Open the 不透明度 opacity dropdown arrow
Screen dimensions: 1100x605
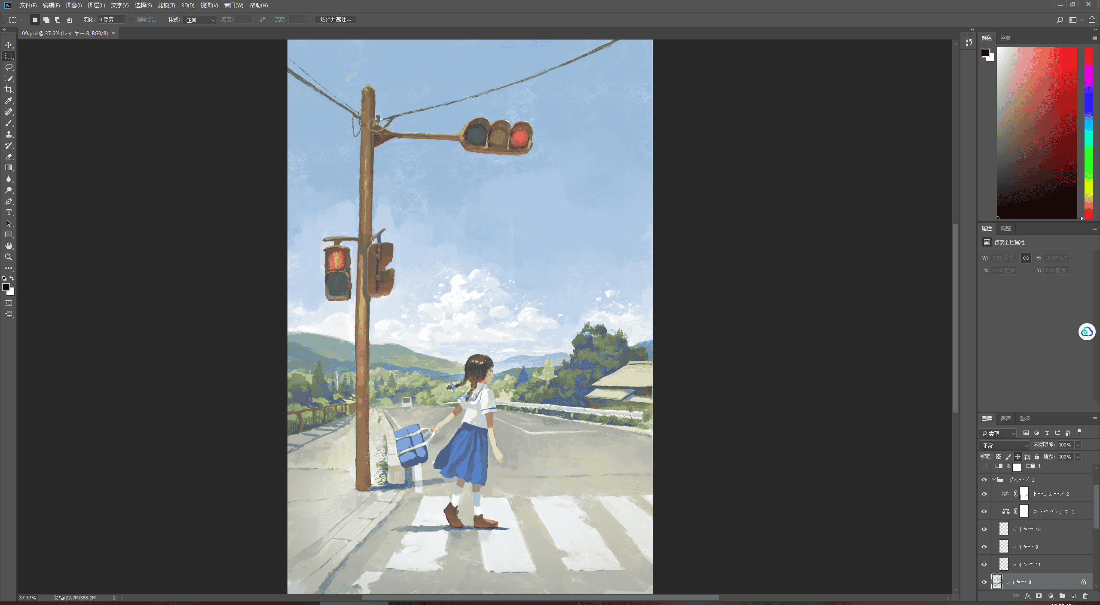pyautogui.click(x=1078, y=445)
